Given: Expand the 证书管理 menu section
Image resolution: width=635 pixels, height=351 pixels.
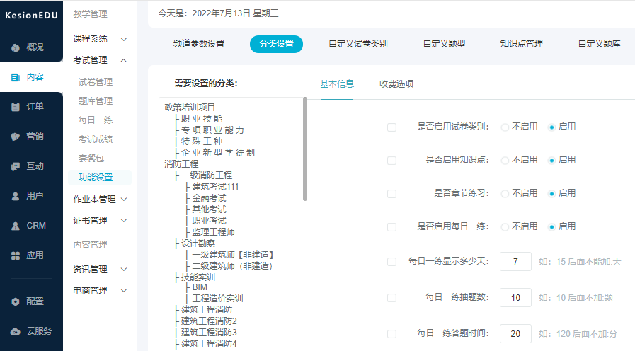Looking at the screenshot, I should pos(124,221).
